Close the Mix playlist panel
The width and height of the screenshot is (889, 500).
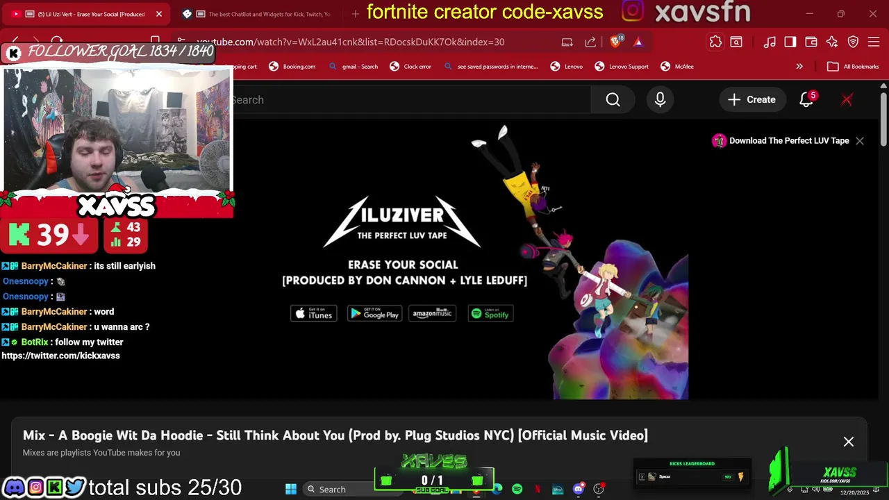pos(849,442)
